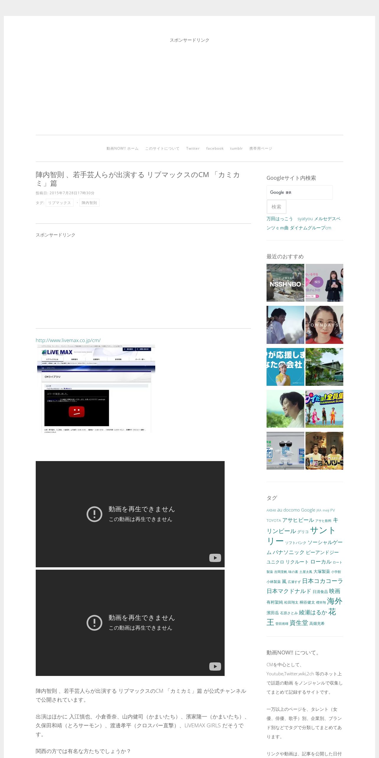379x758 pixels.
Task: Open the 検診 がん予防 recommended thumbnail
Action: click(x=324, y=283)
